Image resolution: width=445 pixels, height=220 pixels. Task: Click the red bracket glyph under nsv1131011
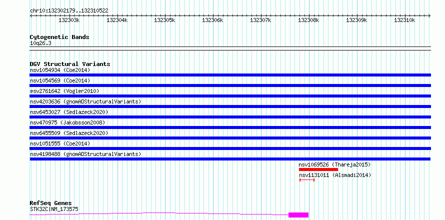(x=307, y=180)
